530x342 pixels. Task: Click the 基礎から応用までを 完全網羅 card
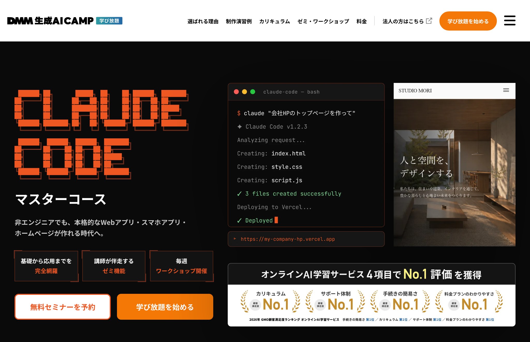[46, 266]
